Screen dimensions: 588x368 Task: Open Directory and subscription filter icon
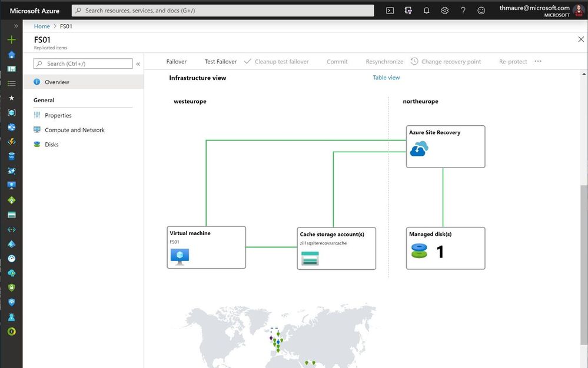click(x=408, y=11)
